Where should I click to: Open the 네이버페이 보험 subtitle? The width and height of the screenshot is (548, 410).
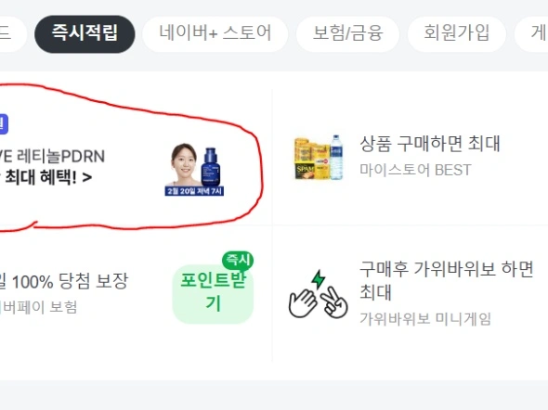point(38,307)
